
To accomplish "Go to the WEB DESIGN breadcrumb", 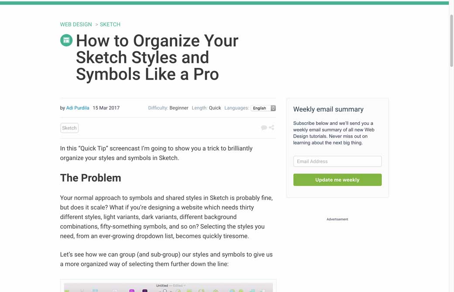I will click(x=76, y=24).
